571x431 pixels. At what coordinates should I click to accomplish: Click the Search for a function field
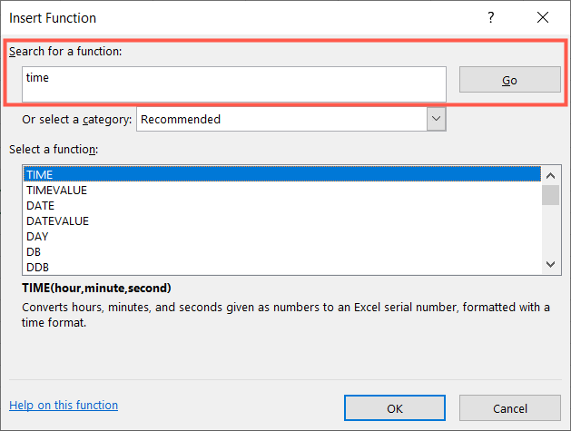234,84
